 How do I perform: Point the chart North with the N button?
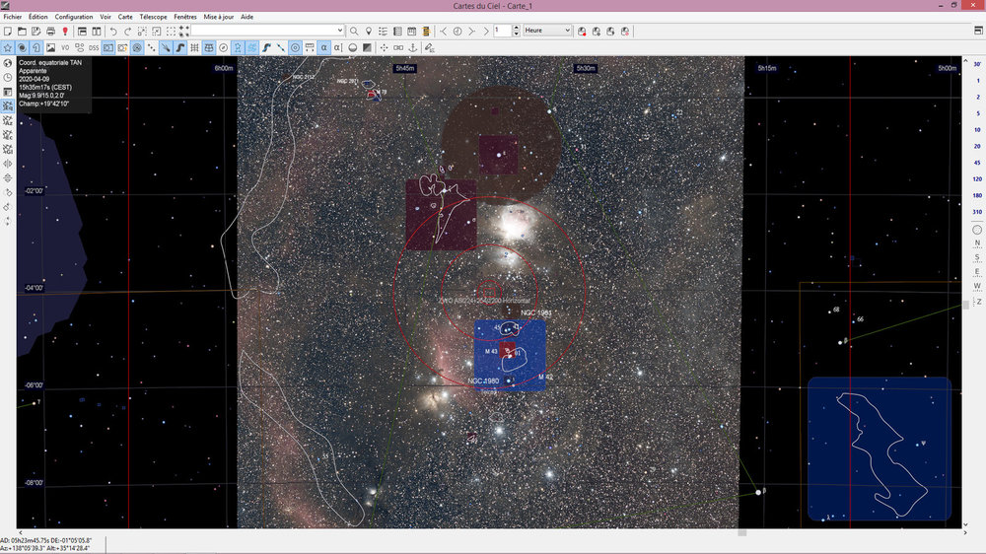point(977,243)
